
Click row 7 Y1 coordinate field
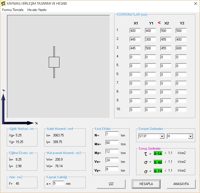150,83
